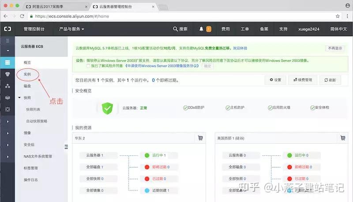Expand the dropdown arrow below hamburger icon
The height and width of the screenshot is (202, 353).
click(x=8, y=51)
